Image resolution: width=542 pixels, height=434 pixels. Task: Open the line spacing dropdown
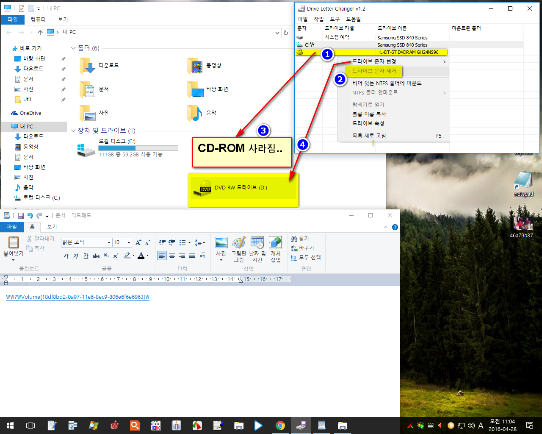(200, 242)
